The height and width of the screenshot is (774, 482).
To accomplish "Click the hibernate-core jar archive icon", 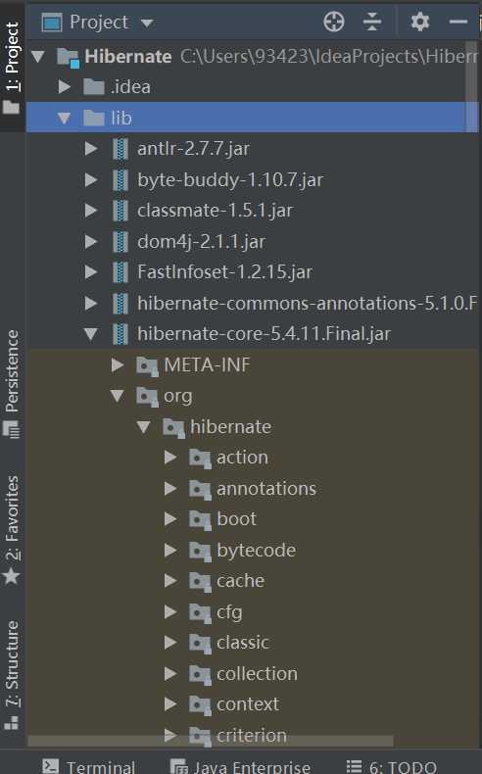I will click(120, 334).
